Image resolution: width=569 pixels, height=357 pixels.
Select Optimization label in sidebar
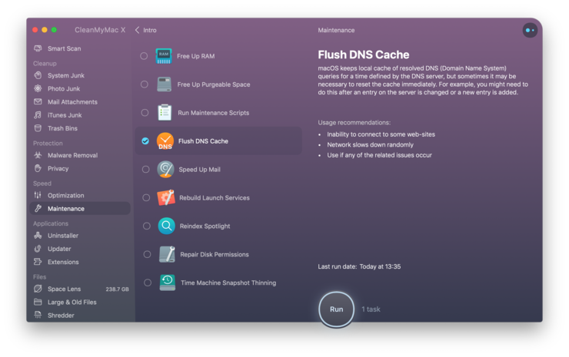pyautogui.click(x=65, y=195)
